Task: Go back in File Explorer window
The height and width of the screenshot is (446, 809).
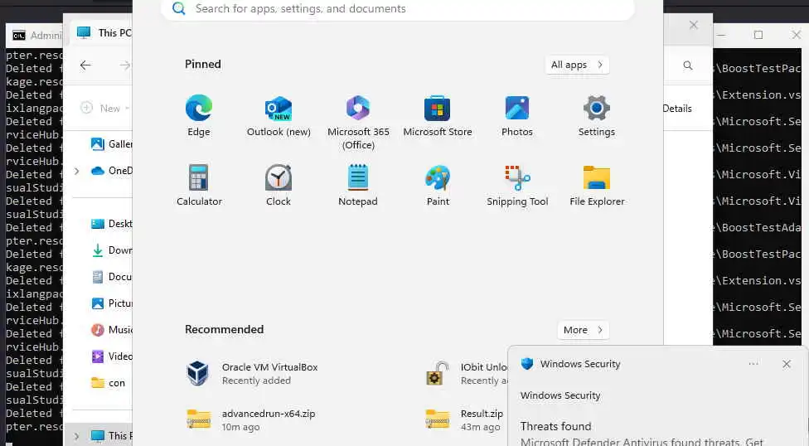Action: point(85,65)
